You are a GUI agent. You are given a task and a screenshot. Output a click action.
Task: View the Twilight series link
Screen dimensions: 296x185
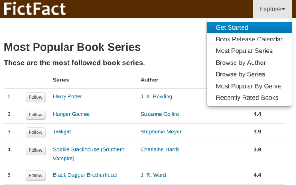coord(62,132)
